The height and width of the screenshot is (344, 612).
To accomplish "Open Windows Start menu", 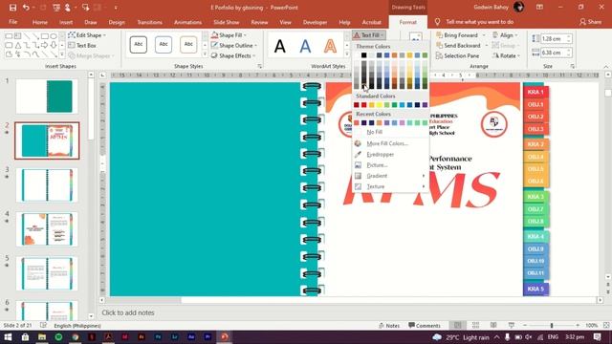I will (x=8, y=337).
